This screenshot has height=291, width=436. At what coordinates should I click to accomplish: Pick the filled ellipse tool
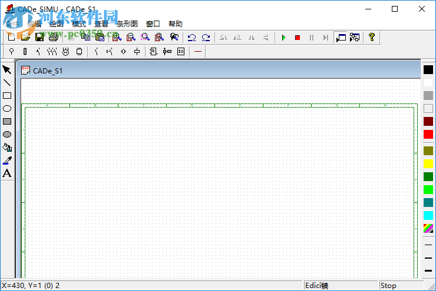click(x=7, y=134)
